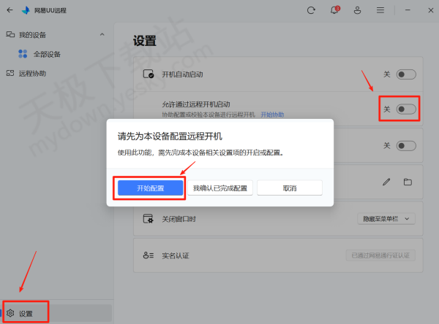Click the 已通过网易通行证认证 status field
Image resolution: width=439 pixels, height=324 pixels.
click(x=380, y=255)
